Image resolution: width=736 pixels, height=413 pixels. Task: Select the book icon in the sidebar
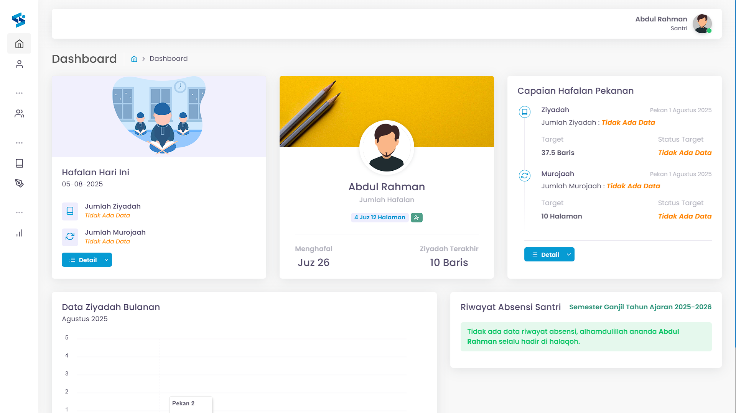[19, 163]
